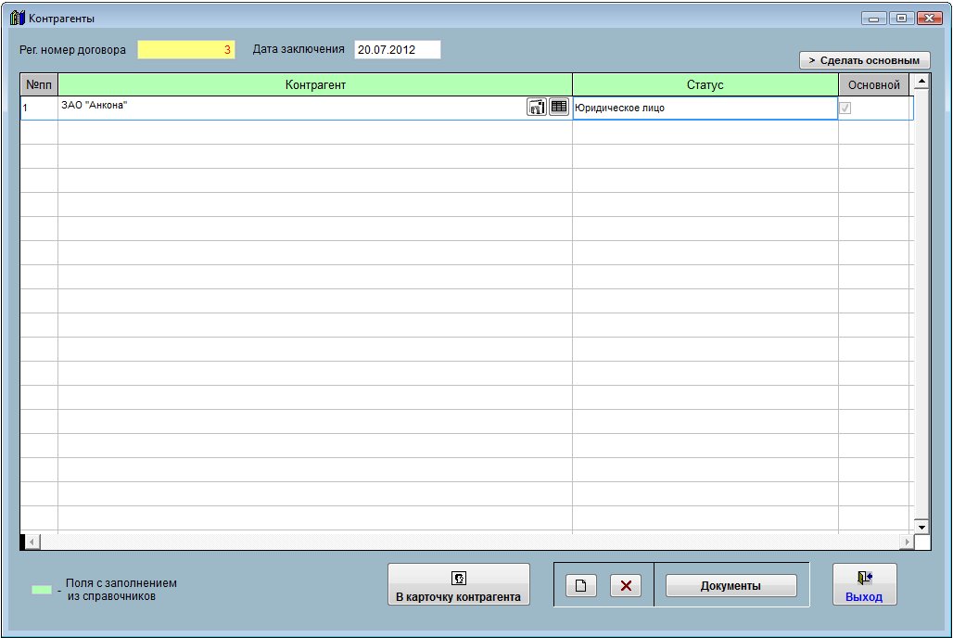Image resolution: width=953 pixels, height=638 pixels.
Task: Click the Рег. номер договора yellow field
Action: pos(186,50)
